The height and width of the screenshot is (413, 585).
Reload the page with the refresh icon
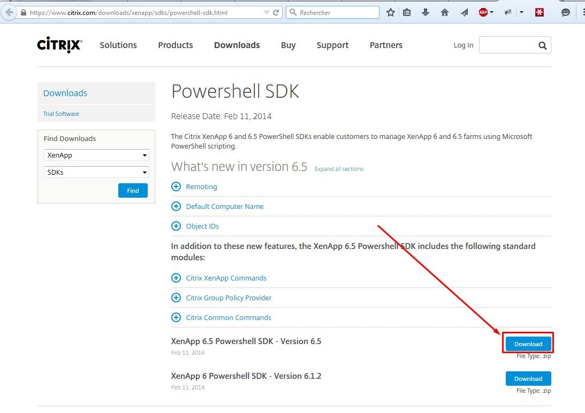pos(276,12)
